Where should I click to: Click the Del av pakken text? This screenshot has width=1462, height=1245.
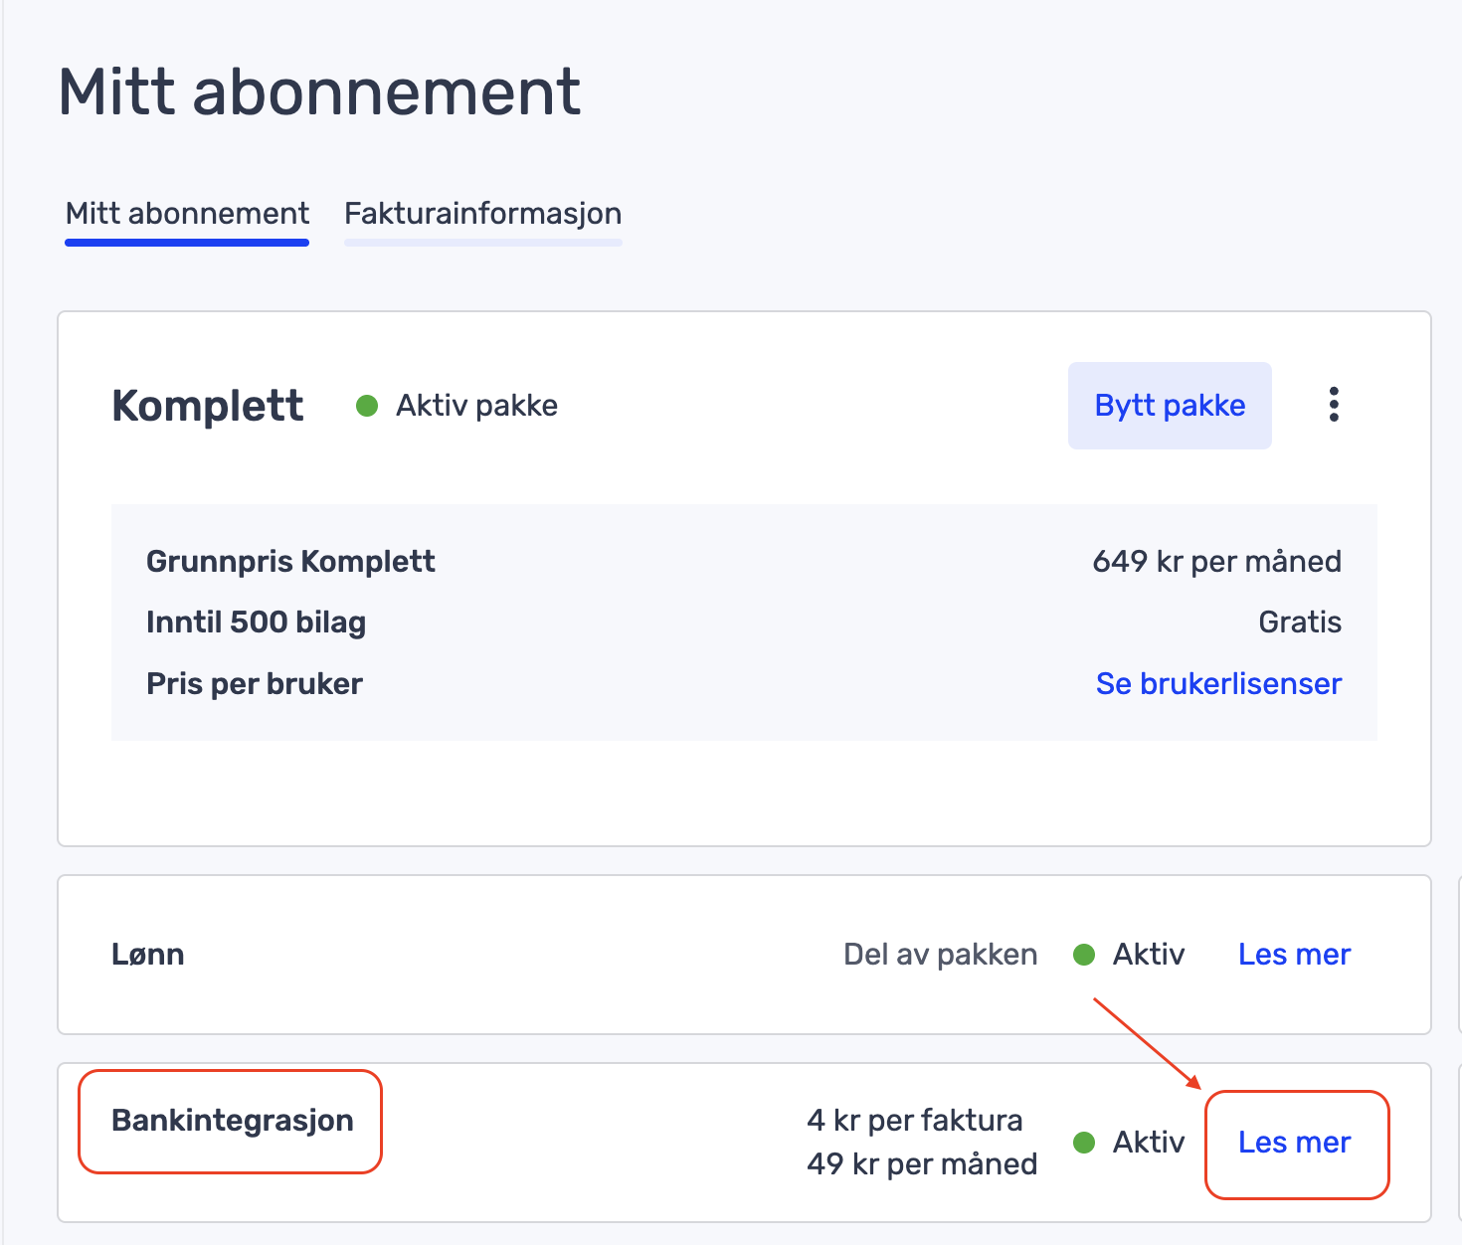[x=940, y=955]
